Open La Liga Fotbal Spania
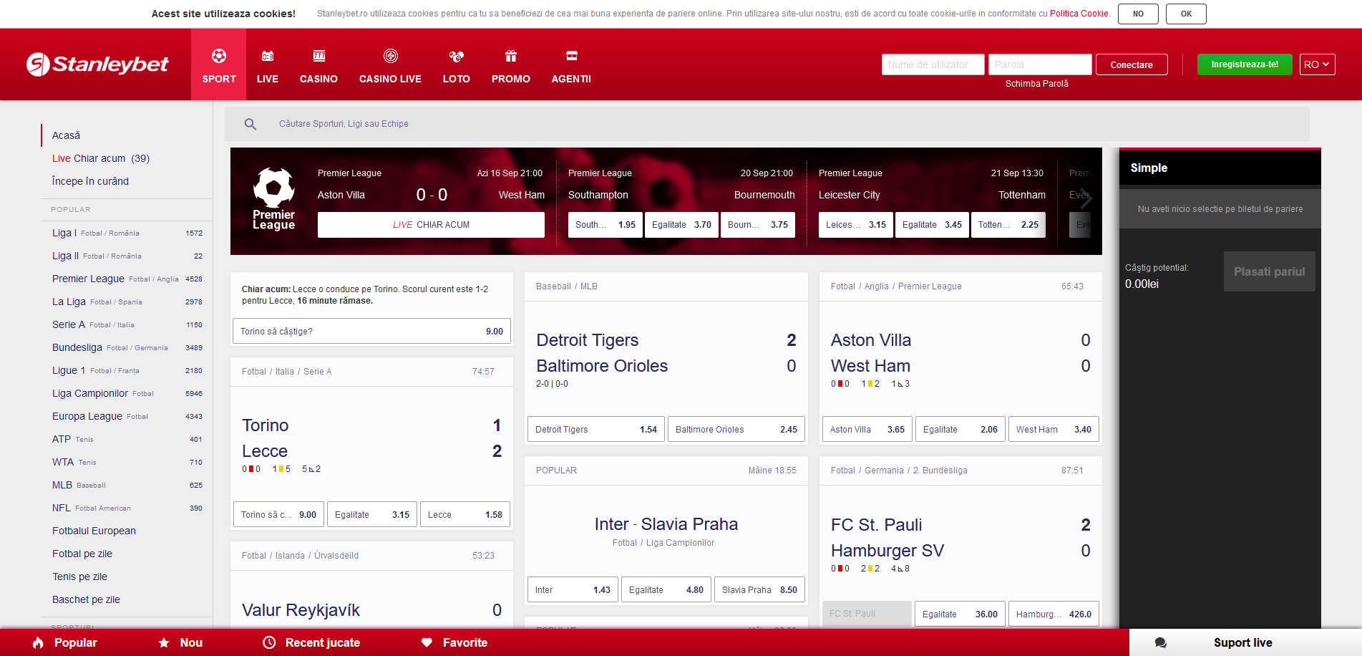Image resolution: width=1362 pixels, height=656 pixels. point(127,302)
